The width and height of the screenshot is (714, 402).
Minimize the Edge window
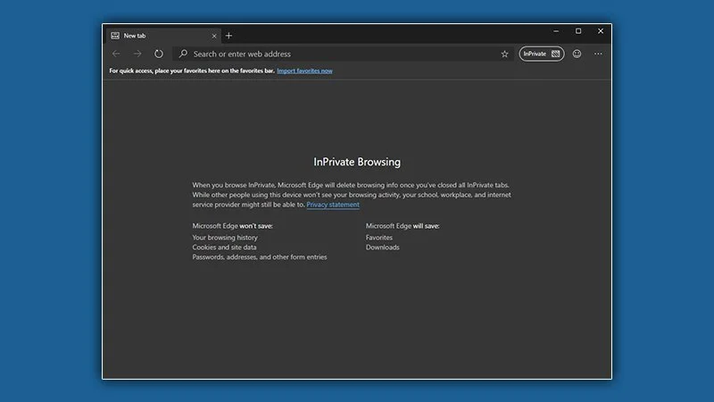(556, 31)
